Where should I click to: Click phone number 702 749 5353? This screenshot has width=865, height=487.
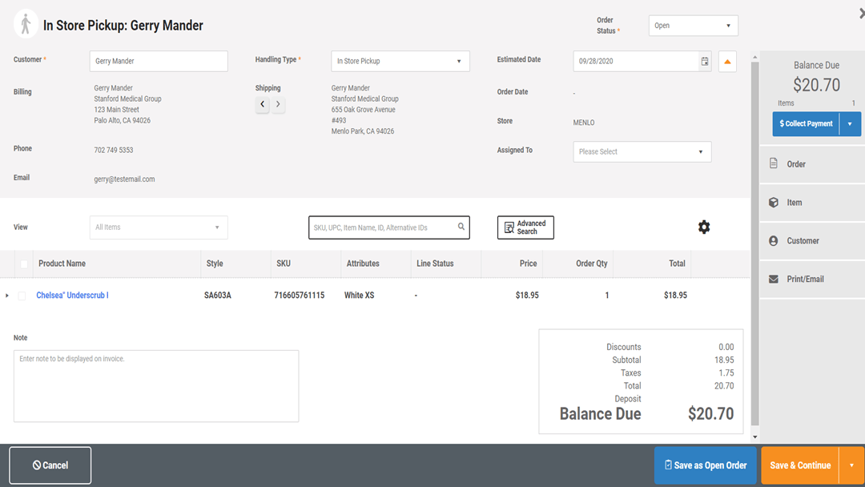113,150
